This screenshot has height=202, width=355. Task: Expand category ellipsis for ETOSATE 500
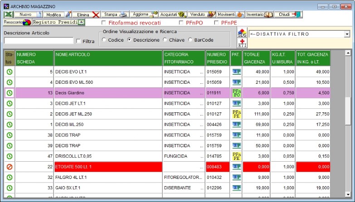tap(202, 167)
